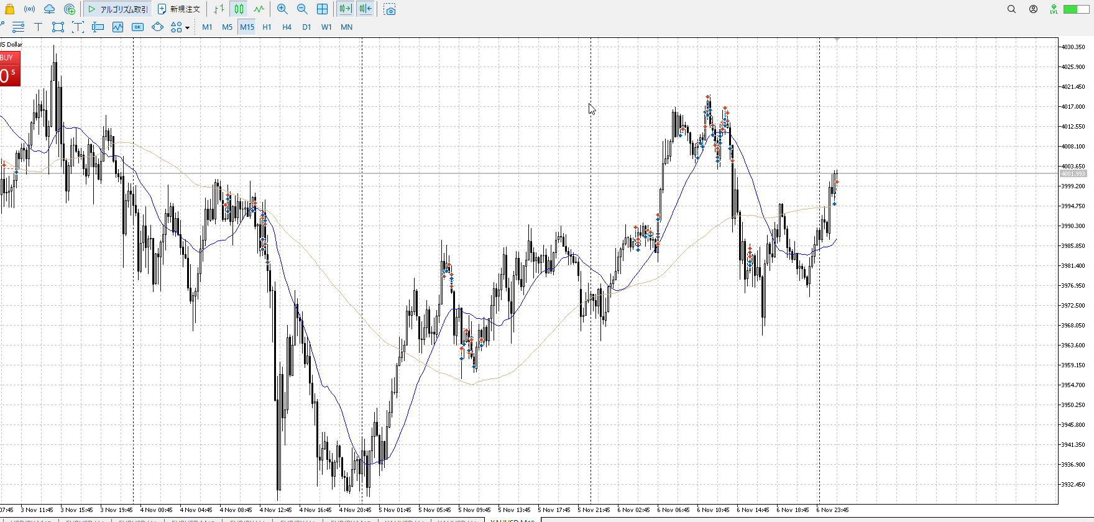Expand the shapes objects dropdown arrow
The height and width of the screenshot is (522, 1094).
coord(187,27)
